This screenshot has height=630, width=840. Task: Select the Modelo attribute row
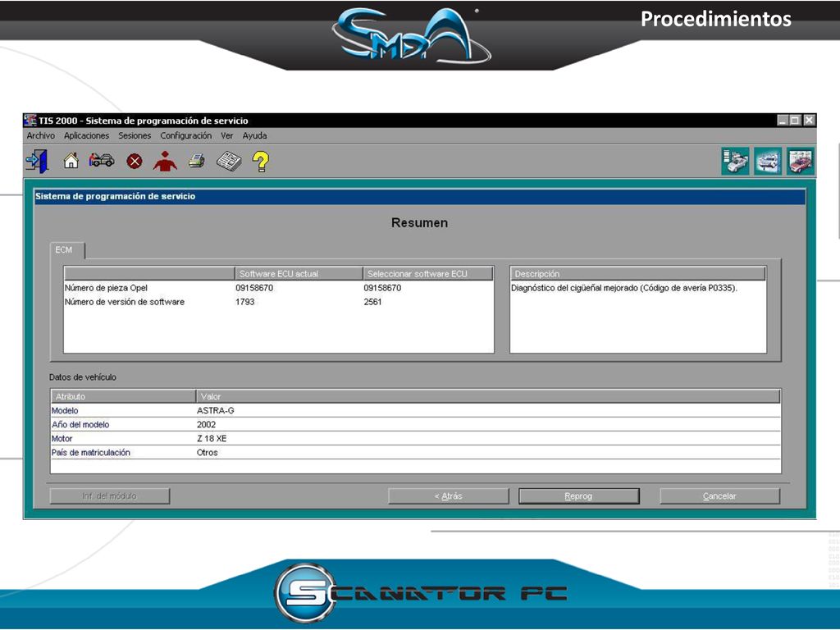point(416,410)
